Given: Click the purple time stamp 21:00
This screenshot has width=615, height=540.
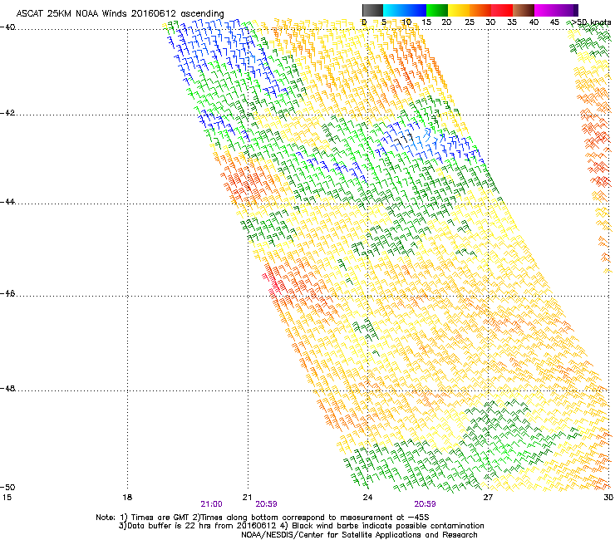Looking at the screenshot, I should (x=211, y=504).
